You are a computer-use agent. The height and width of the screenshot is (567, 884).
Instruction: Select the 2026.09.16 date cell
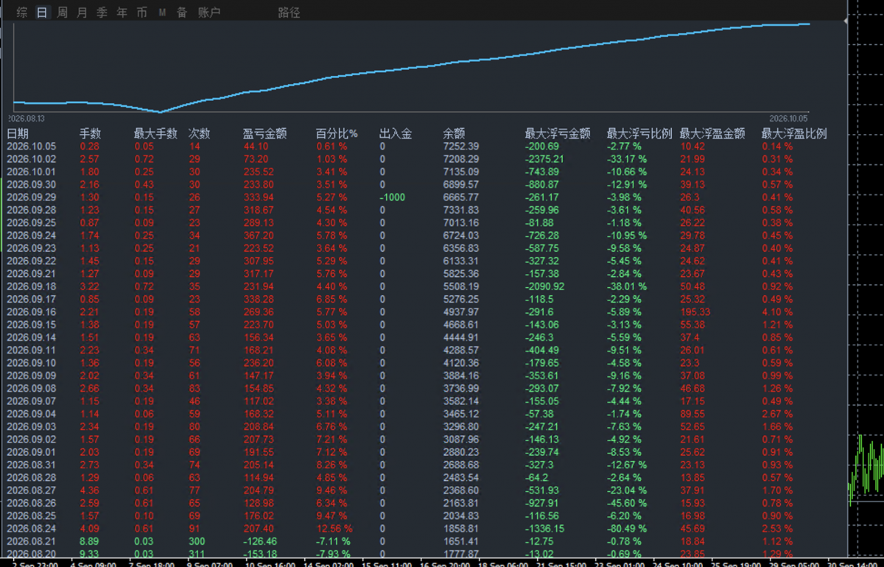[x=31, y=311]
